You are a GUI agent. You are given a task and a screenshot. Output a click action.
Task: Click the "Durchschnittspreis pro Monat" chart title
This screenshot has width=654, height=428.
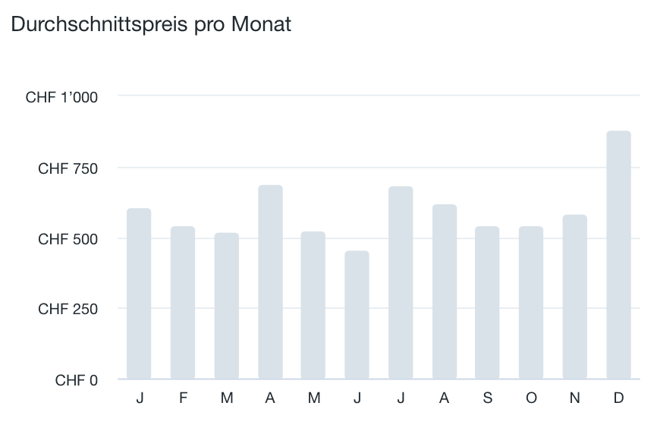tap(150, 25)
